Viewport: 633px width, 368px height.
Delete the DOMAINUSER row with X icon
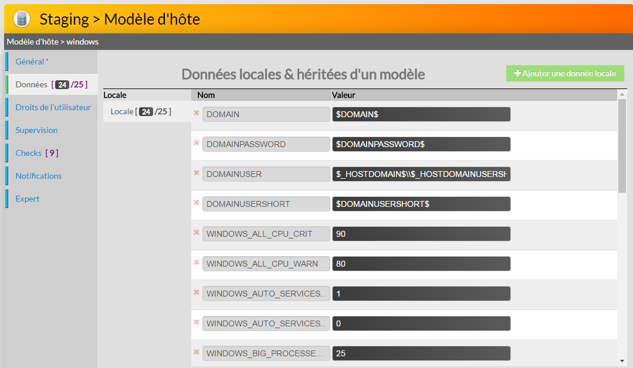coord(197,173)
